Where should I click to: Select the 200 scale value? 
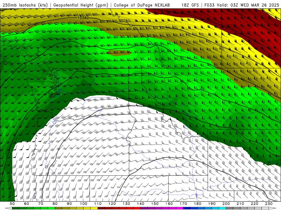226,204
